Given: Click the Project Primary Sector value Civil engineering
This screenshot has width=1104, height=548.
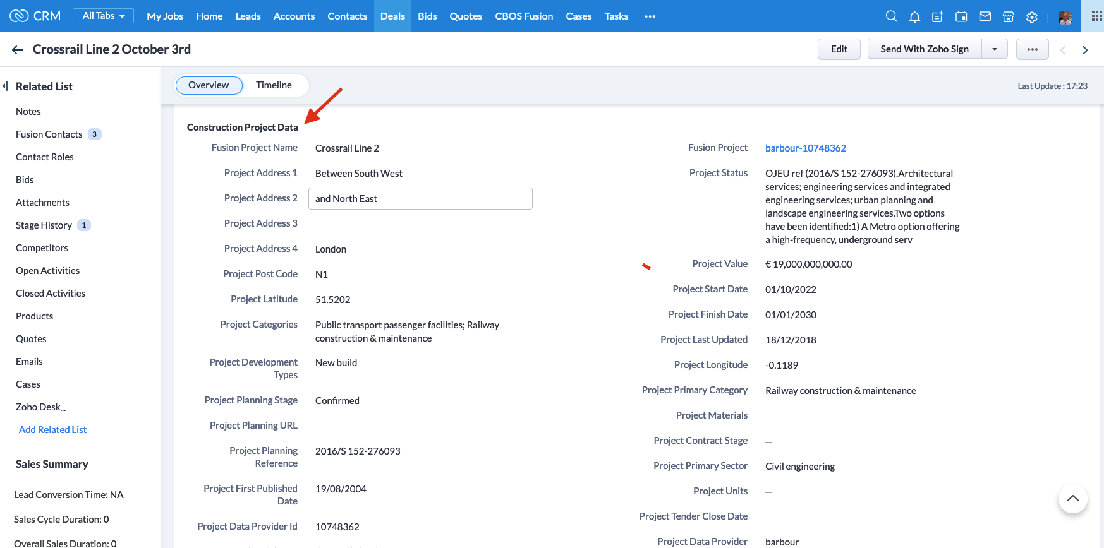Looking at the screenshot, I should click(800, 467).
